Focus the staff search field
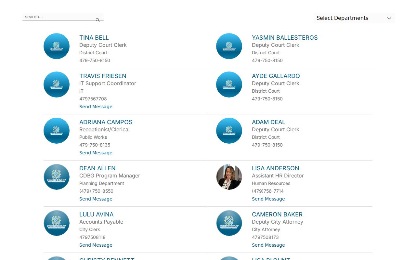 (63, 17)
